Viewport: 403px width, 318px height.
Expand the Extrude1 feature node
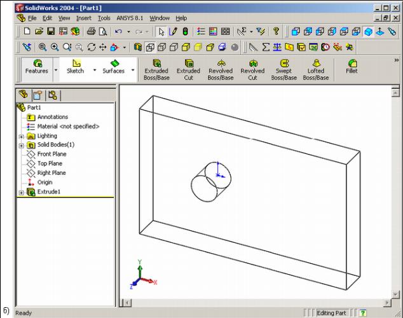tap(22, 193)
